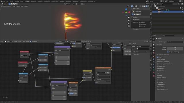Select solid viewport shading mode

pyautogui.click(x=145, y=6)
